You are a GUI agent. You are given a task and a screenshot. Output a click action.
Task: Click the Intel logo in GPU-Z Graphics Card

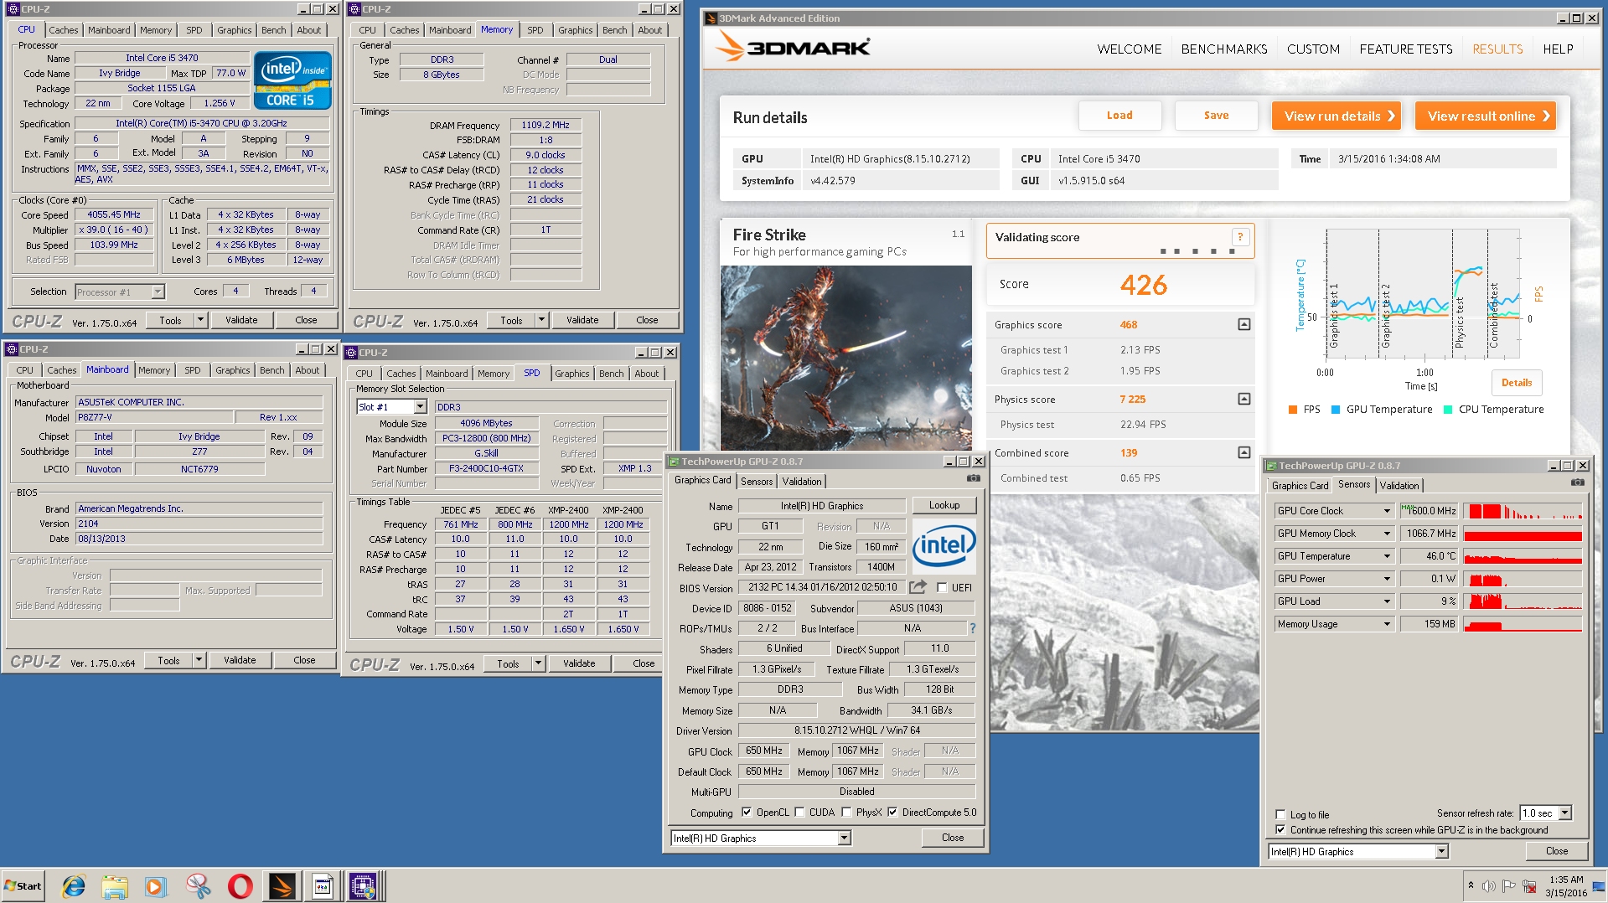[x=944, y=545]
